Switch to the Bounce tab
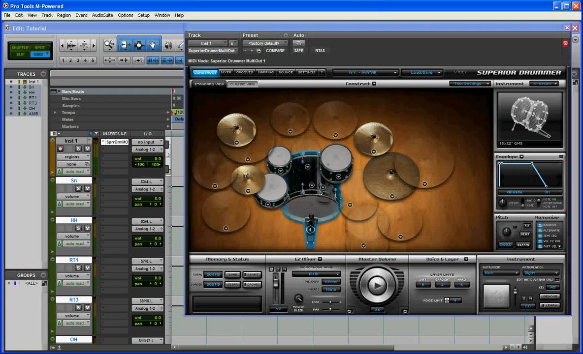The image size is (583, 354). point(286,72)
